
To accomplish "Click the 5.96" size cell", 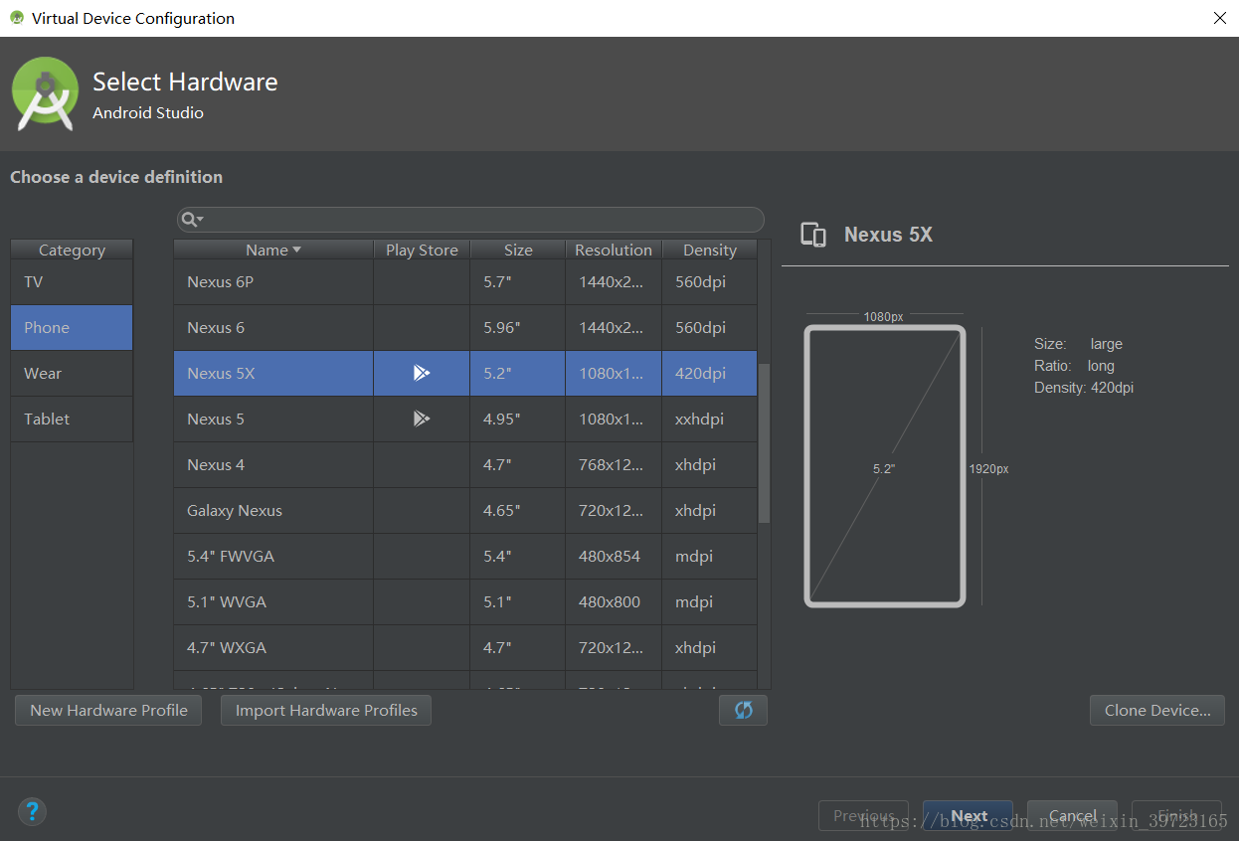I will [517, 328].
